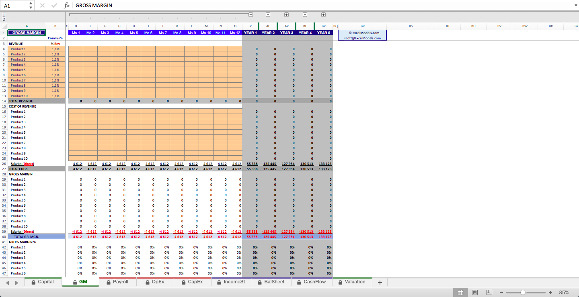Expand the Year 3 column group plus button
Image resolution: width=579 pixels, height=297 pixels.
pyautogui.click(x=287, y=14)
